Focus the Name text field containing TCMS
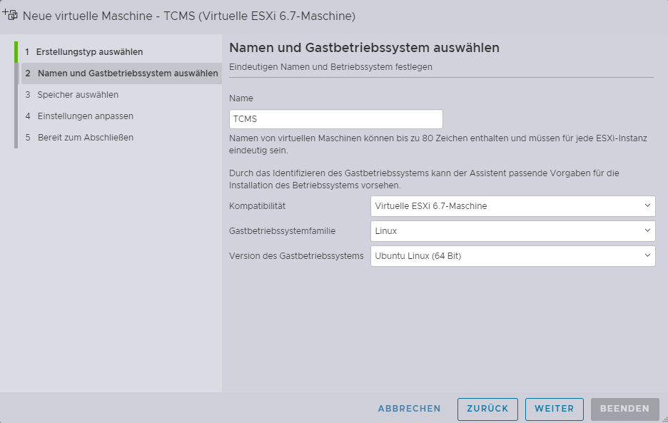 [335, 119]
